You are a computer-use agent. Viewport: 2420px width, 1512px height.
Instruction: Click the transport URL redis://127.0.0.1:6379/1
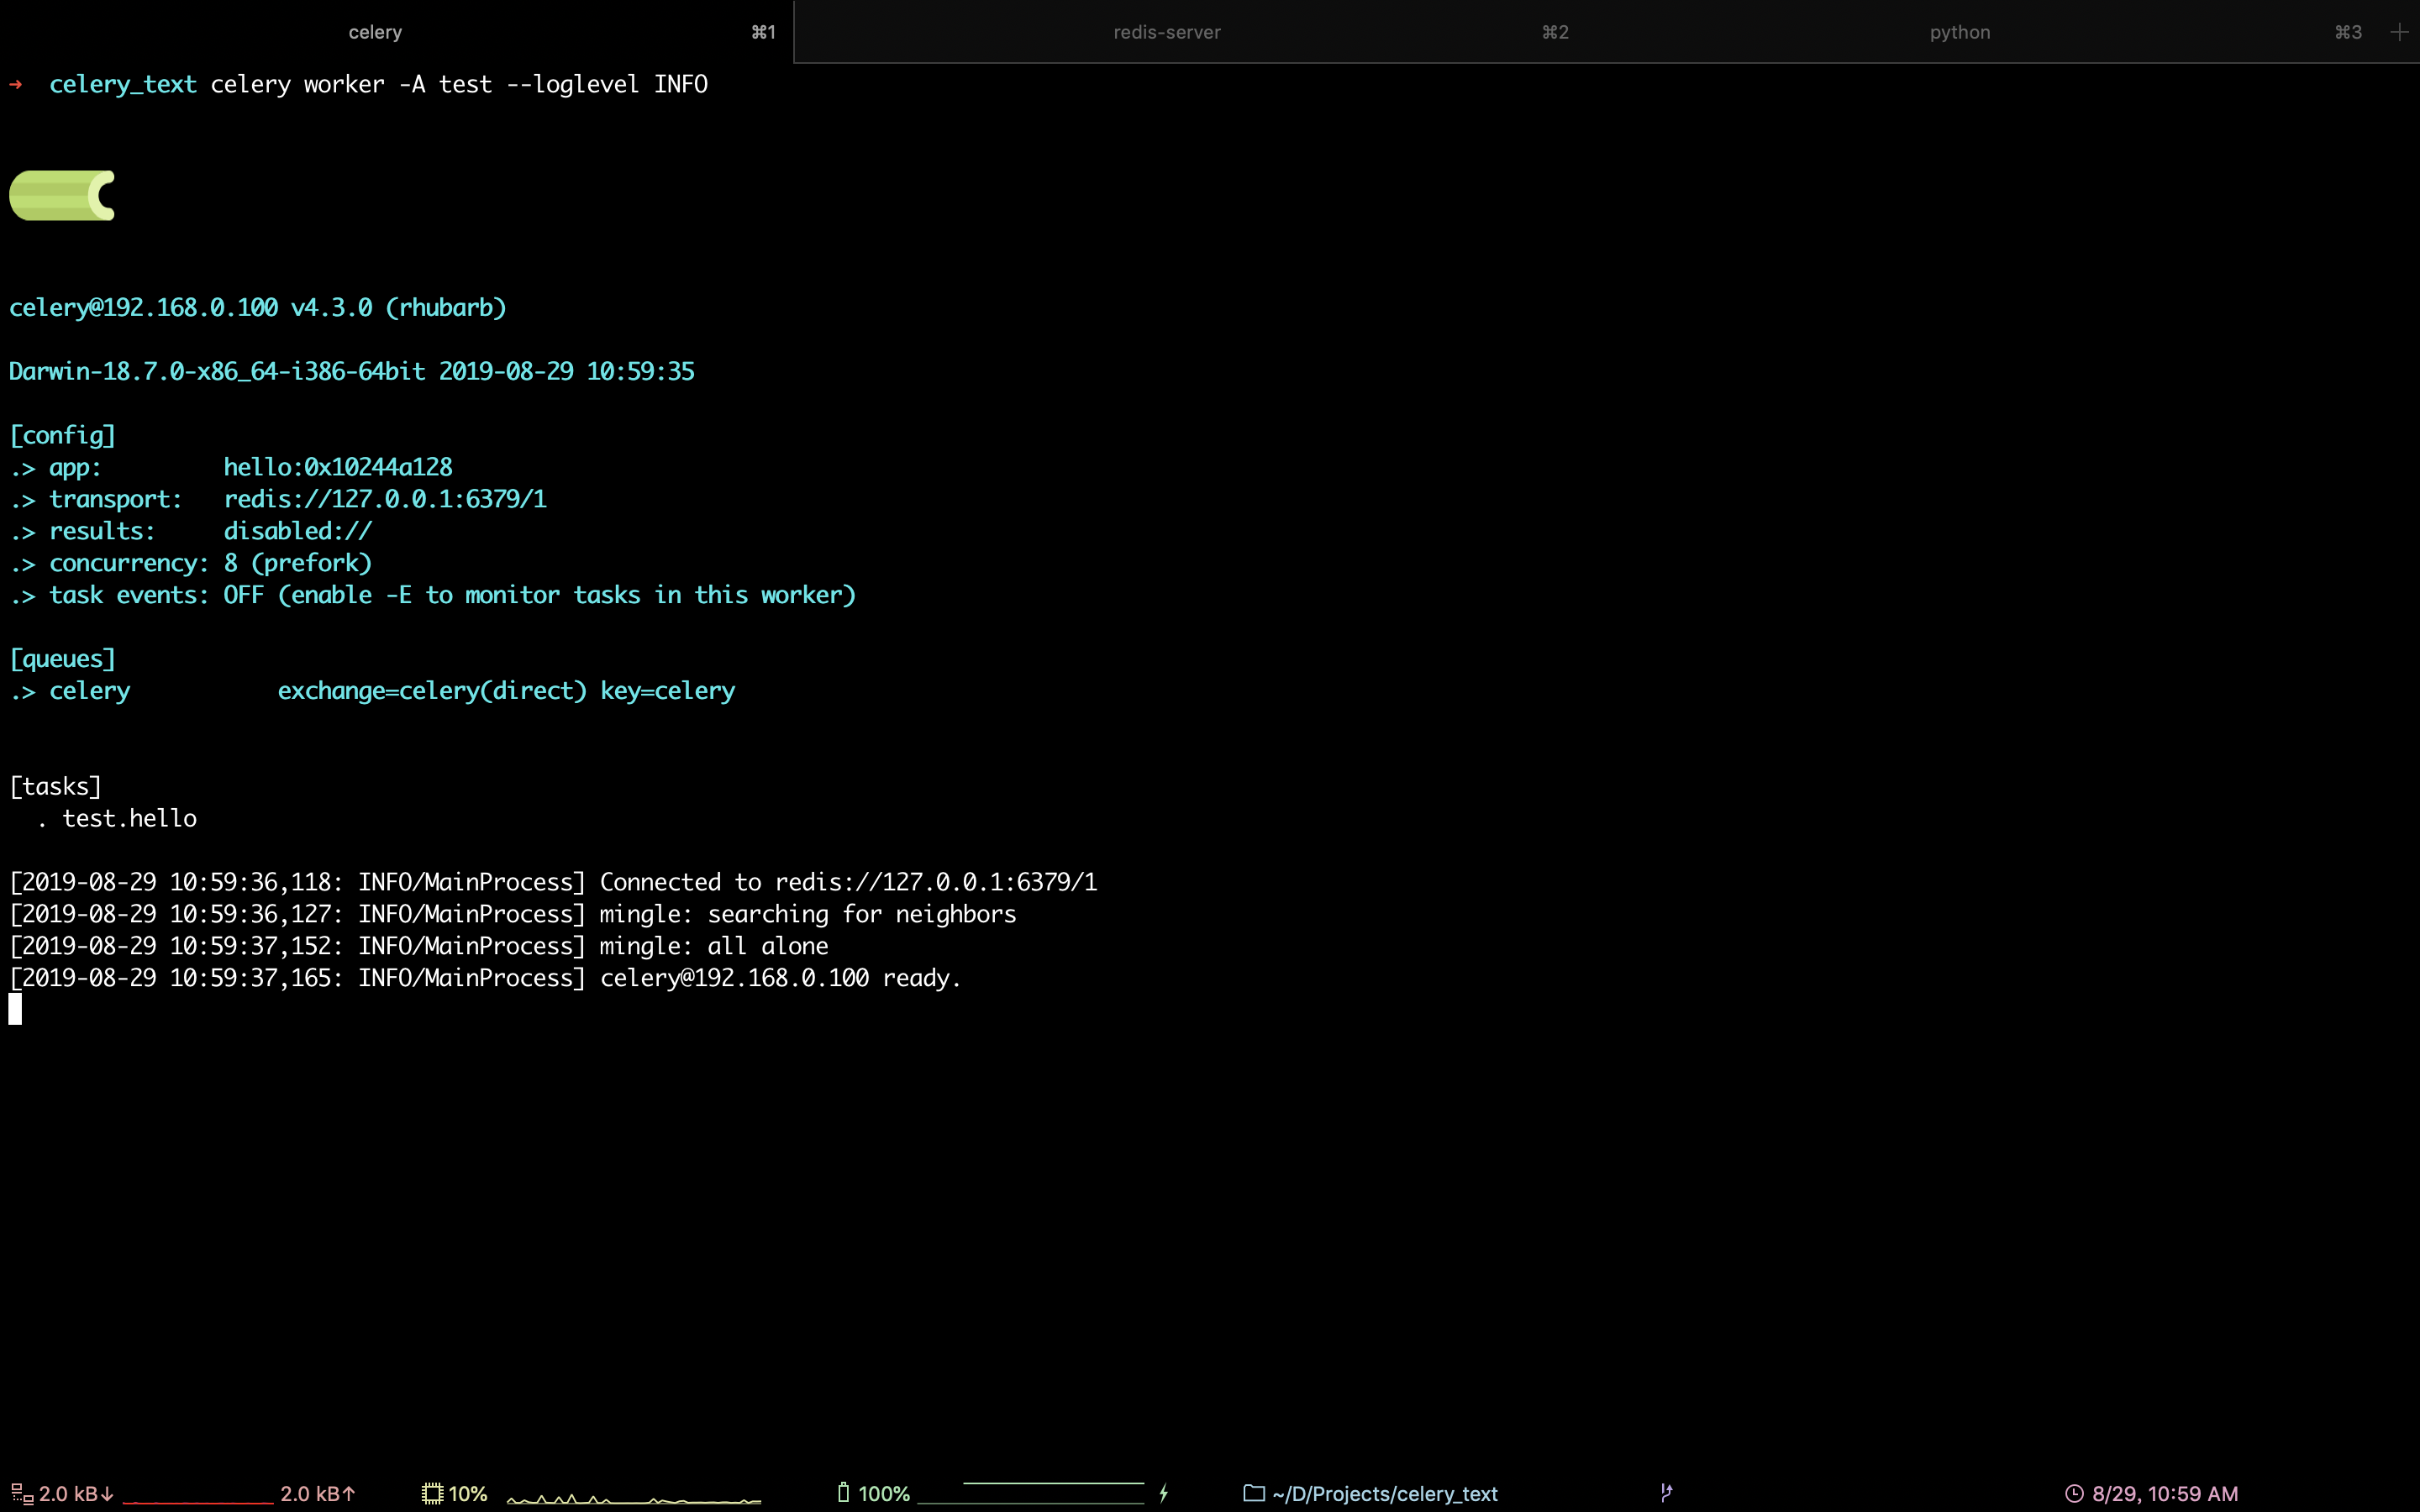click(x=385, y=499)
